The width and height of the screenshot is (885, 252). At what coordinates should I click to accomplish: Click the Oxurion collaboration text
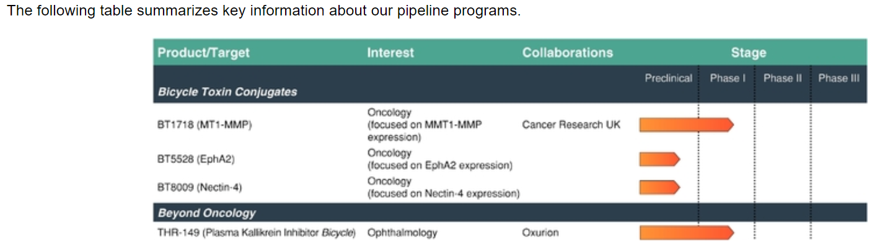(540, 233)
